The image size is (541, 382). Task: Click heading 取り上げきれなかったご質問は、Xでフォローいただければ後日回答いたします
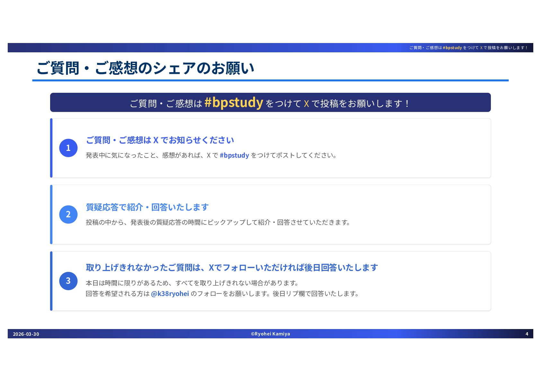click(232, 267)
